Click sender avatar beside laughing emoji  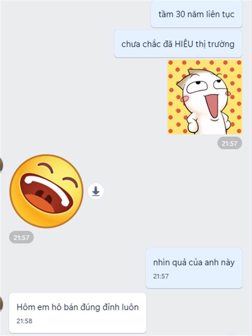pos(1,165)
